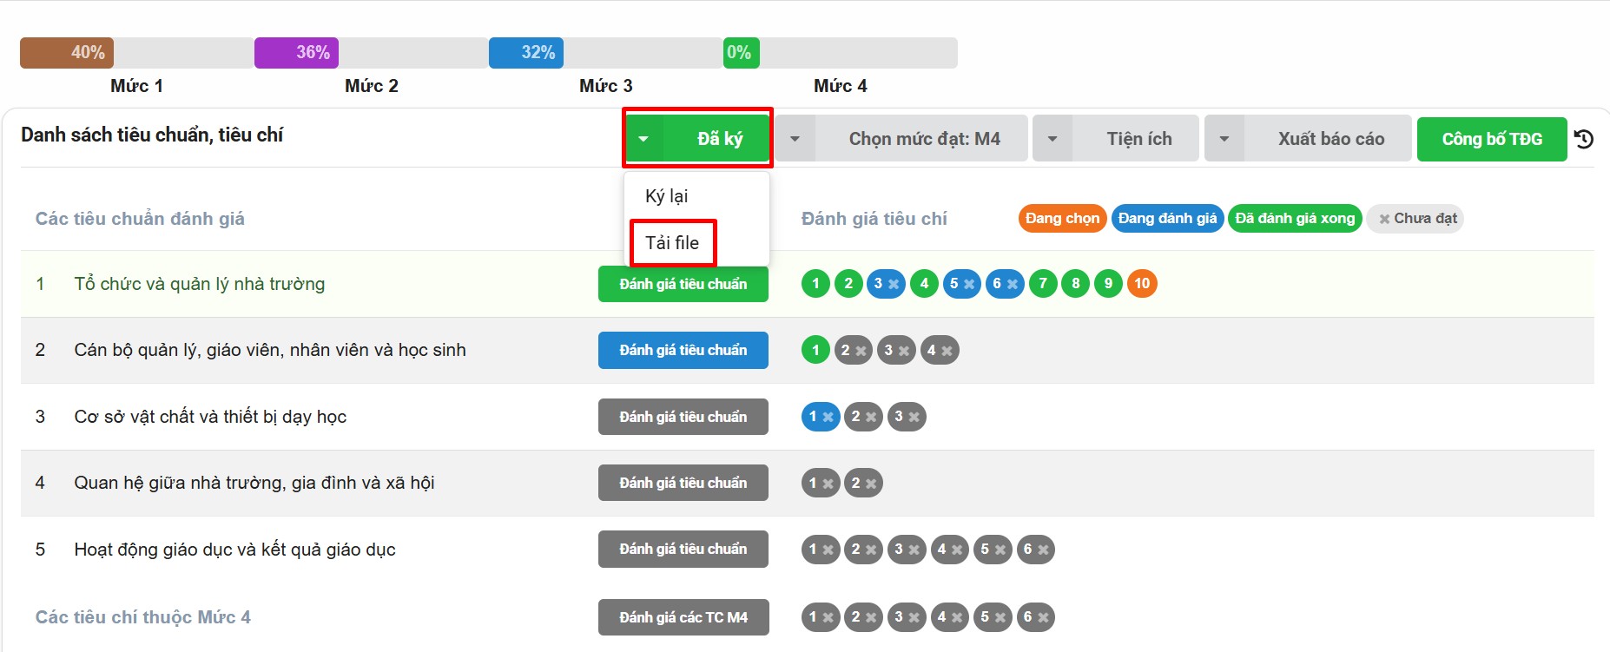Select green criterion 1 of standard 2

(x=815, y=351)
